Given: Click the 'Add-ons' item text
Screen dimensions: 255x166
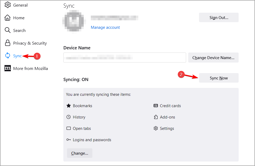Looking at the screenshot, I should pos(168,117).
